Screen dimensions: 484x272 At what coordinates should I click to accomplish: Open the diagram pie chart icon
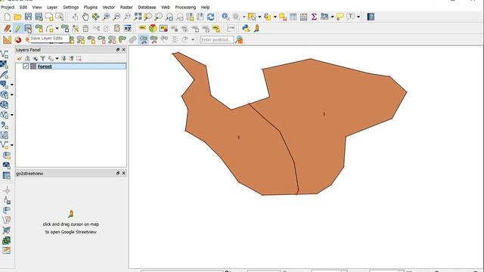point(153,29)
